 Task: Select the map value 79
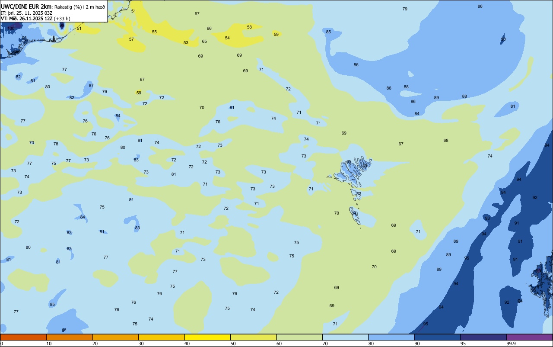pyautogui.click(x=405, y=9)
